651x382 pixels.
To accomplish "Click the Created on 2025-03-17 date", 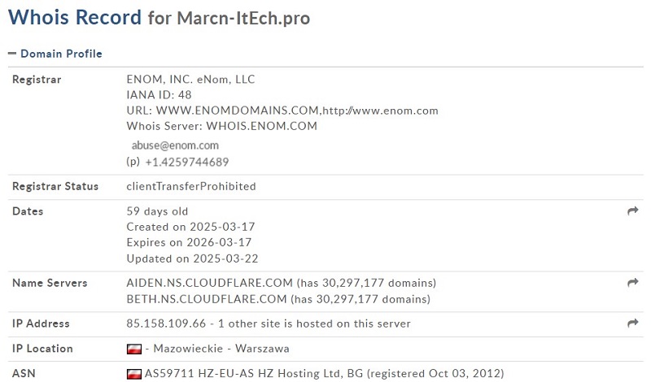I will (190, 227).
